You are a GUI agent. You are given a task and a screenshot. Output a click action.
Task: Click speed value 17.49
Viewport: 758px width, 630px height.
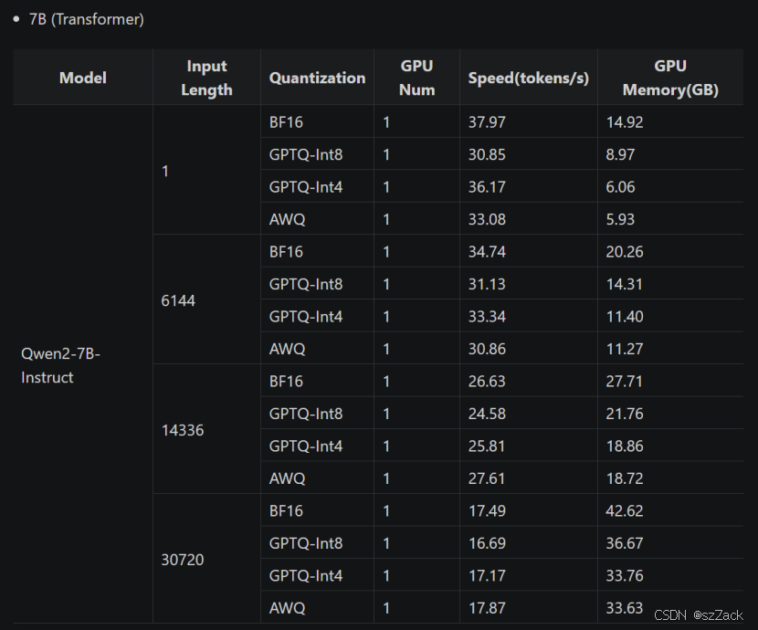point(487,510)
